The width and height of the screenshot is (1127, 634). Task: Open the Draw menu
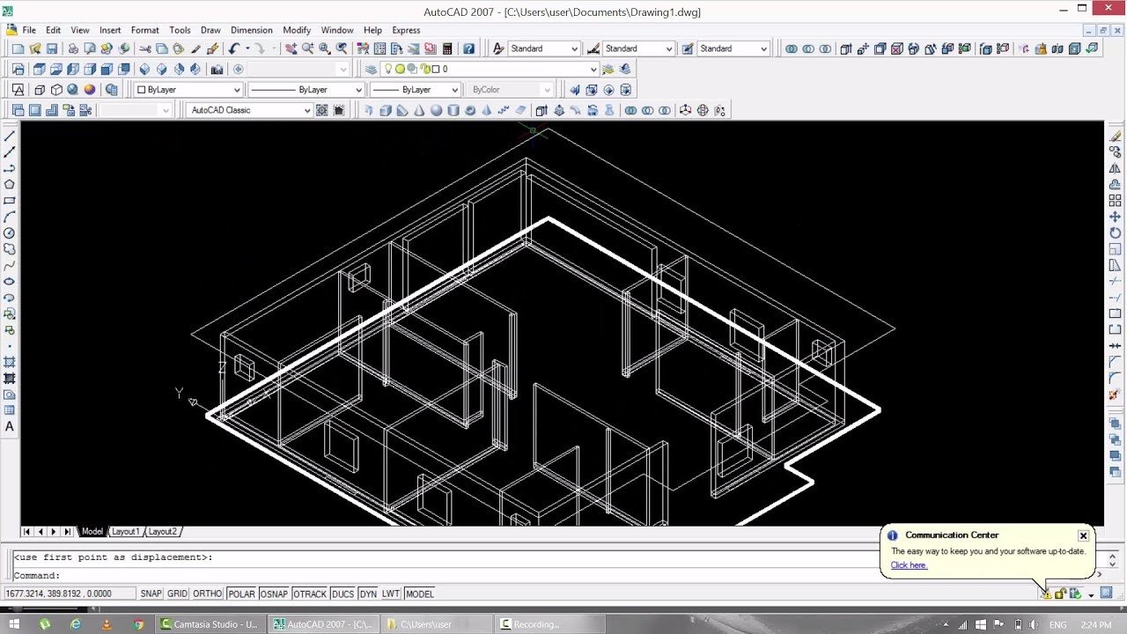tap(210, 30)
